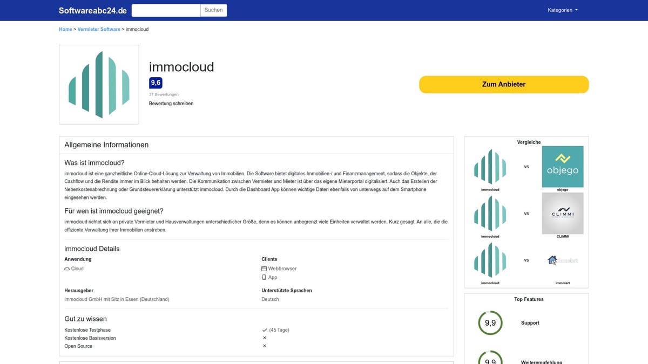The width and height of the screenshot is (648, 364).
Task: Click the Suchen search button
Action: point(213,10)
